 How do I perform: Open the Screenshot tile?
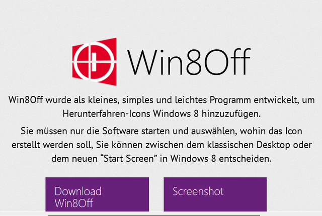point(215,194)
